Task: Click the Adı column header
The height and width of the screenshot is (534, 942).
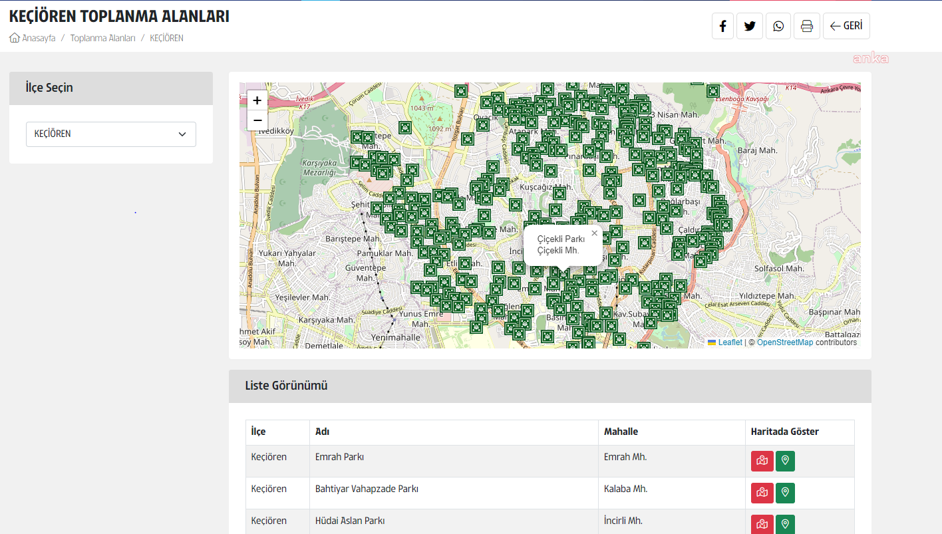Action: coord(322,432)
